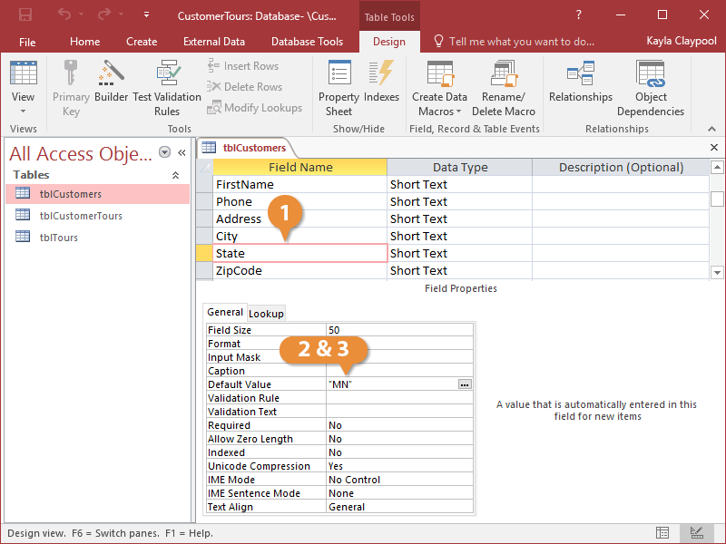The width and height of the screenshot is (726, 544).
Task: View Object Dependencies
Action: (650, 86)
